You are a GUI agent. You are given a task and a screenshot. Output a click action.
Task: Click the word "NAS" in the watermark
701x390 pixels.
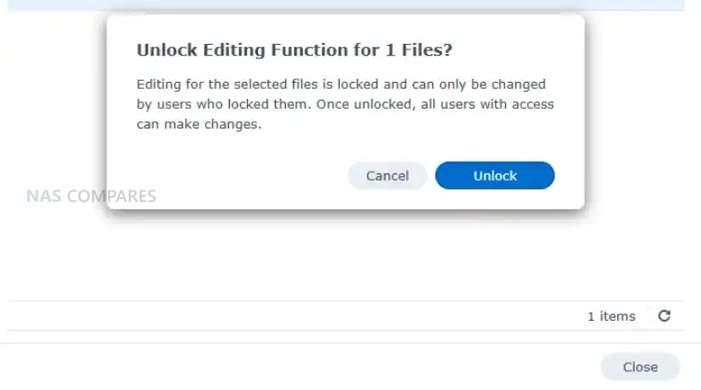pyautogui.click(x=44, y=196)
